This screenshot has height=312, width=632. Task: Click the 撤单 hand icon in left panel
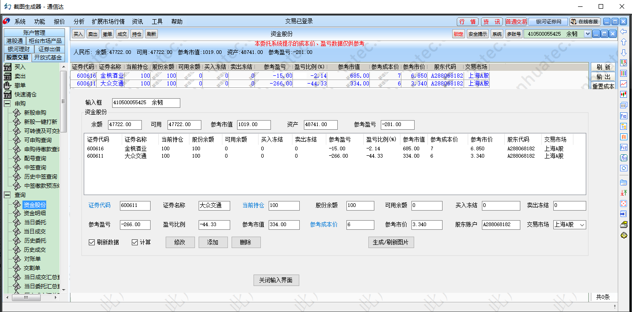click(8, 85)
